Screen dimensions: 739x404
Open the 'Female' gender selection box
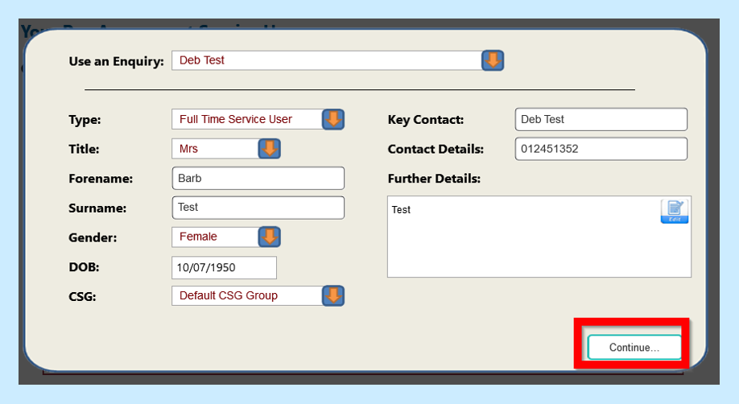pyautogui.click(x=214, y=237)
